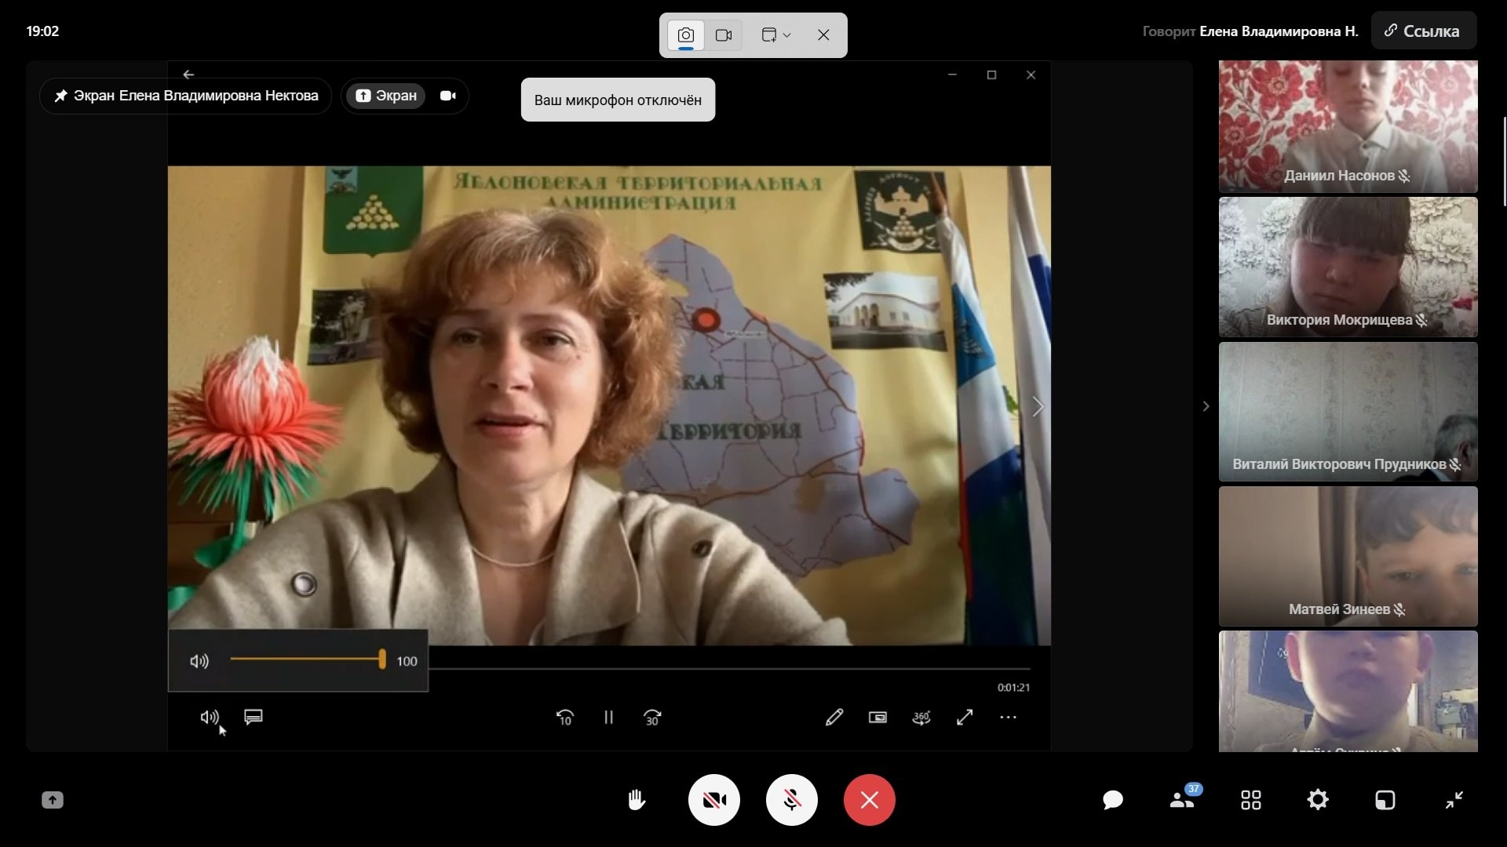Select Матвей Зинеев video tile

point(1348,556)
